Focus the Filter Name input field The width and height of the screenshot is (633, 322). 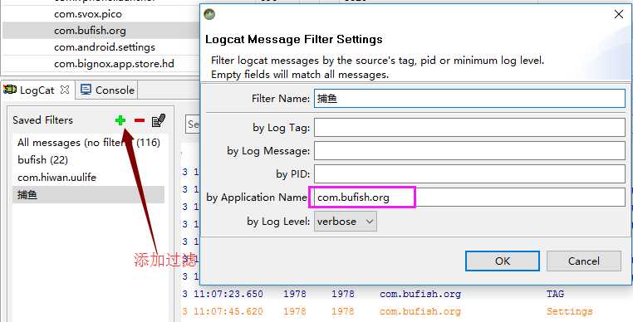[x=469, y=98]
